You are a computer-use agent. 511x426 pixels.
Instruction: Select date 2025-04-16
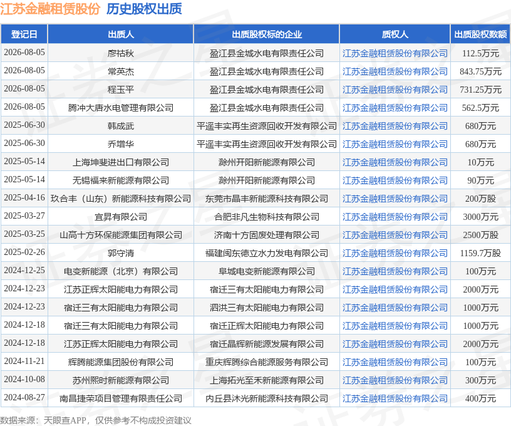coord(24,198)
